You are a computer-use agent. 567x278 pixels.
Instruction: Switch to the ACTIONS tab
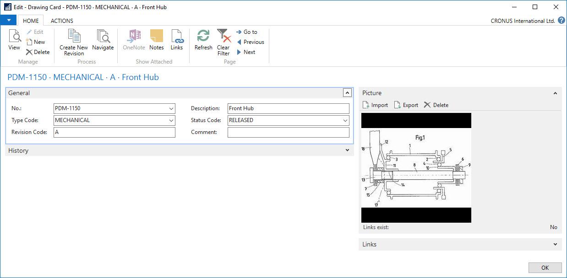(62, 21)
